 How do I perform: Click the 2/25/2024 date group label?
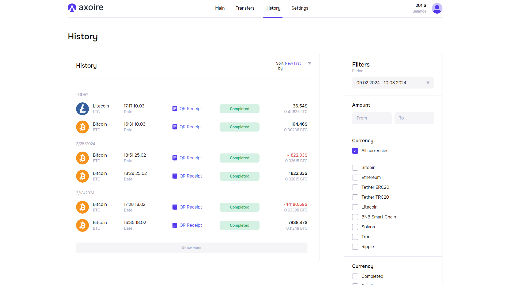click(x=85, y=144)
